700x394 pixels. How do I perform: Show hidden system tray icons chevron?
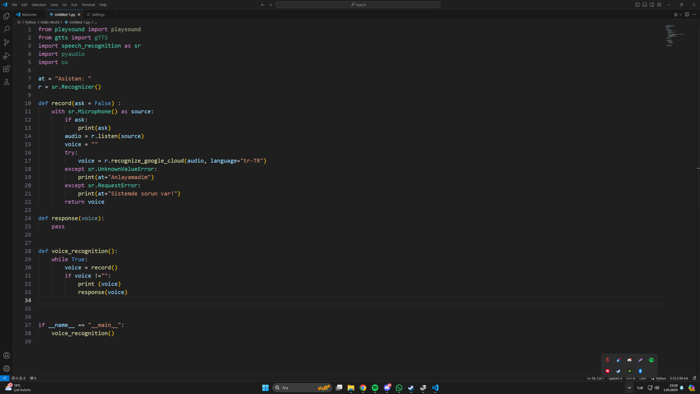click(x=629, y=388)
